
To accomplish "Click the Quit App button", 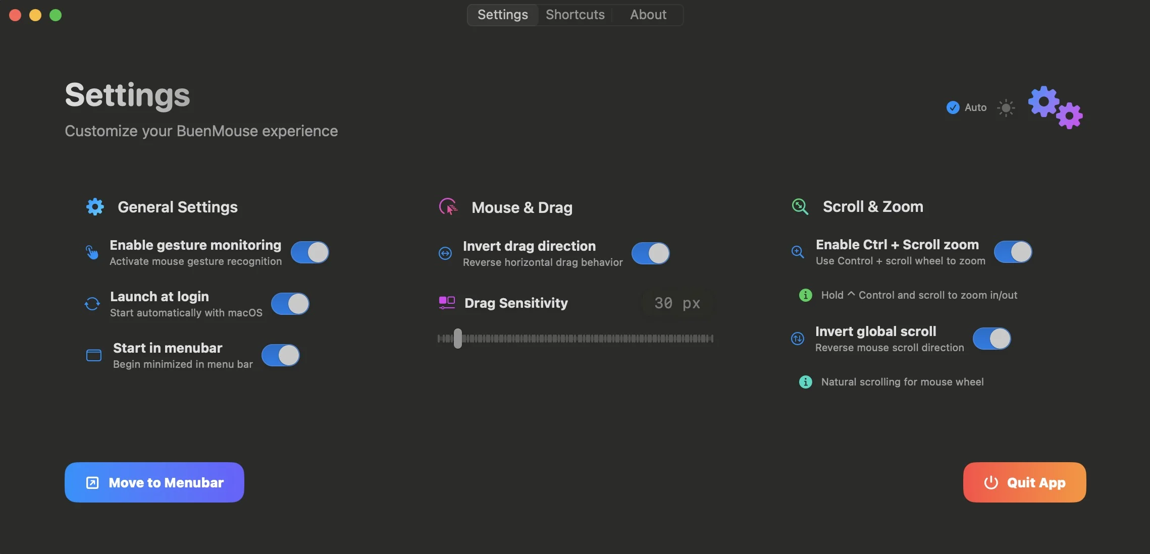I will coord(1025,482).
